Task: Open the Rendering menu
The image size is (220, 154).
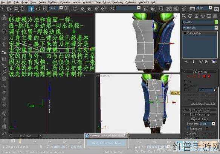Action: pyautogui.click(x=118, y=2)
